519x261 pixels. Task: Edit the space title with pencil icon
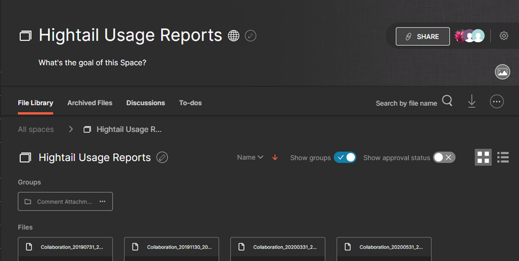[x=251, y=36]
